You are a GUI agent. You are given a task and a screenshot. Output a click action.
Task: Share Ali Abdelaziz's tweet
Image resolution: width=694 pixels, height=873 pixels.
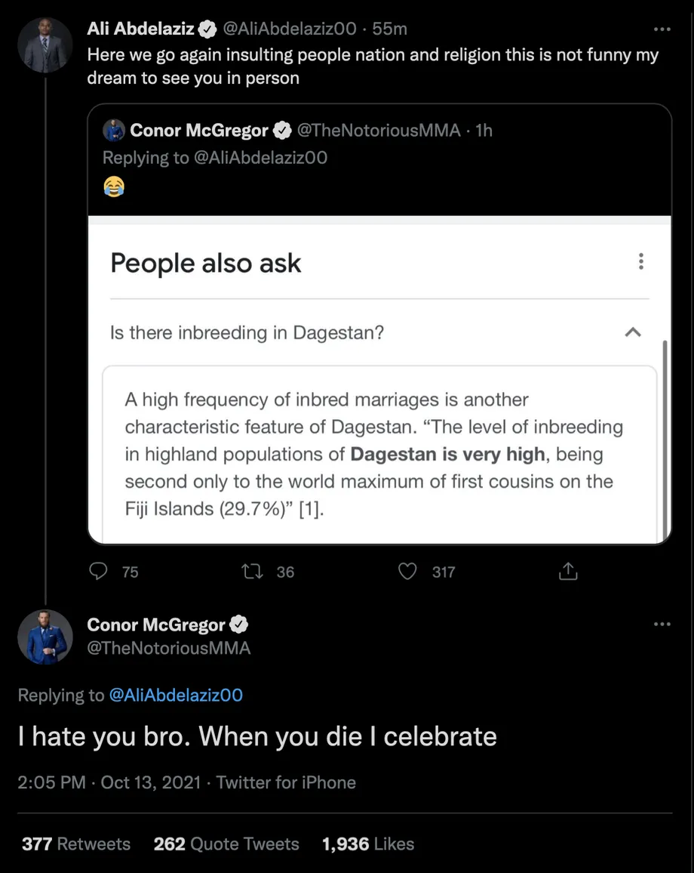[567, 572]
